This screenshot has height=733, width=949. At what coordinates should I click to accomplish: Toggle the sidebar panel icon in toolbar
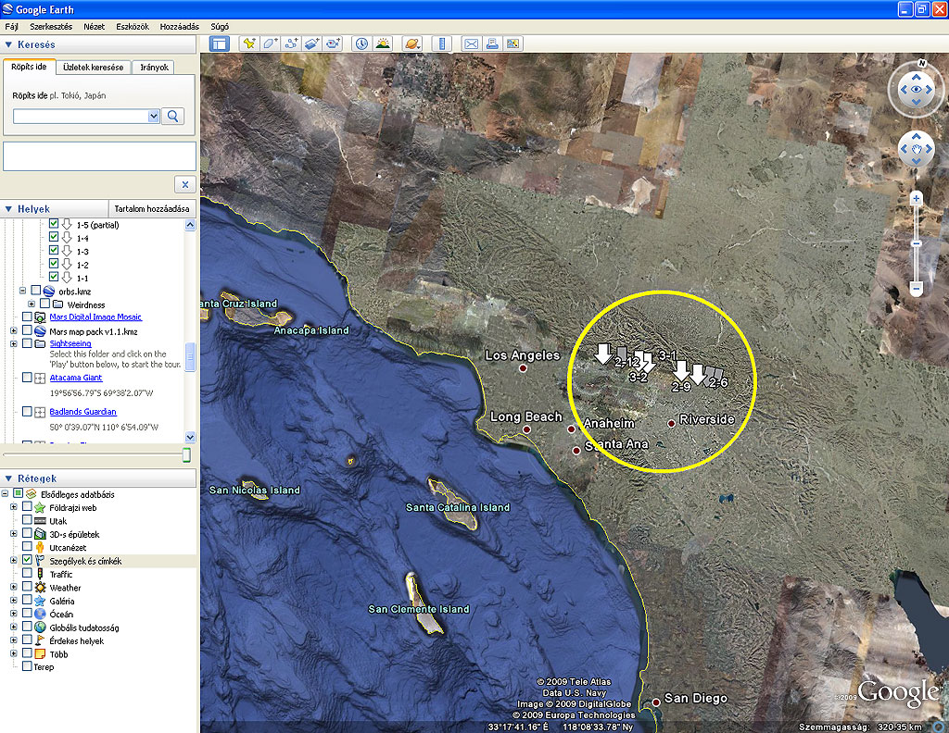(x=219, y=43)
